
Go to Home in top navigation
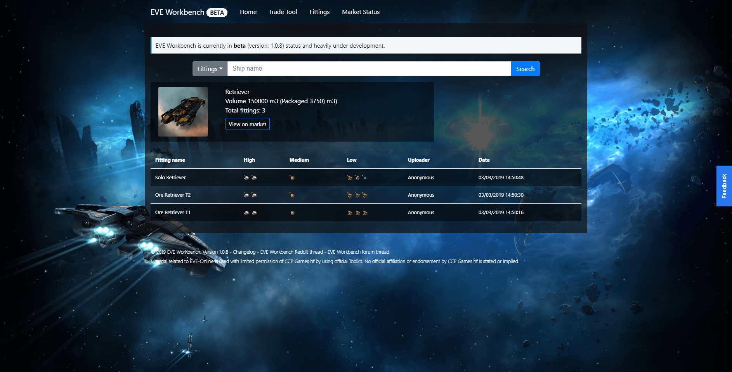click(248, 12)
